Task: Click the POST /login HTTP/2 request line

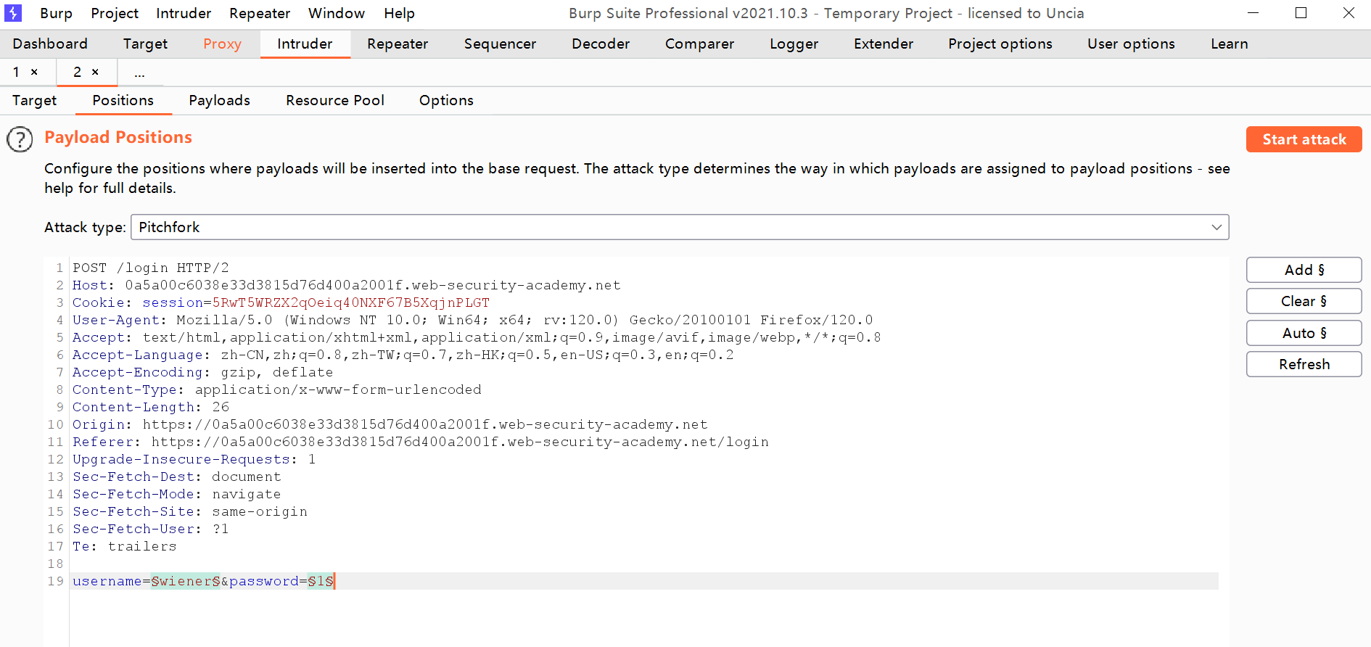Action: tap(150, 268)
